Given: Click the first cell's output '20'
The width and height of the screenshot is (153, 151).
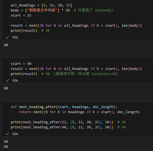Looking at the screenshot, I should pyautogui.click(x=6, y=45).
